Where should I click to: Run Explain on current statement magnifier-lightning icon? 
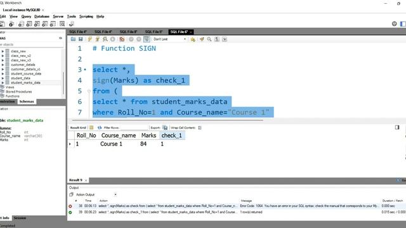(x=105, y=39)
